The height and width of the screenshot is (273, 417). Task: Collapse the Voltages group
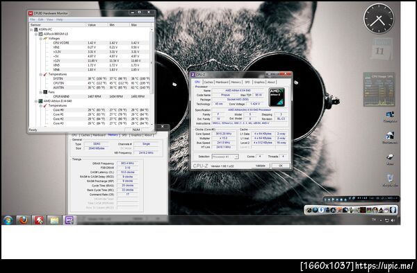(x=41, y=38)
